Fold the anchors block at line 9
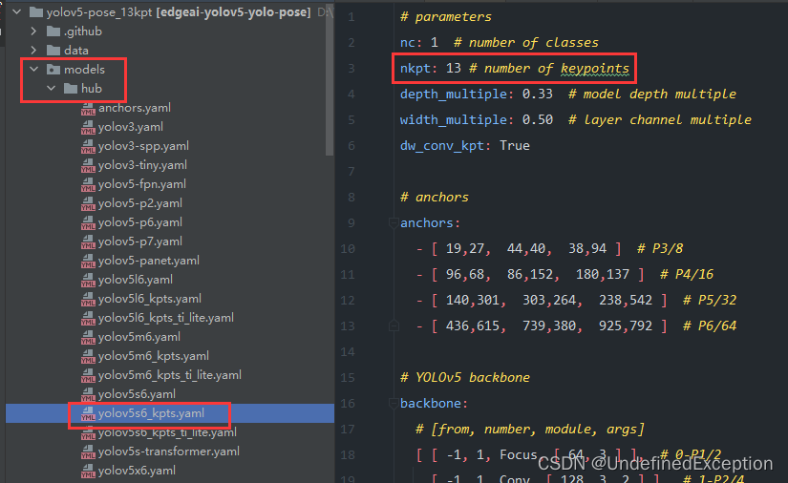The height and width of the screenshot is (483, 788). (394, 222)
